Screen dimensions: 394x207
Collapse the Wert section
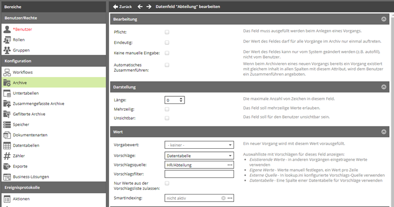tap(384, 132)
